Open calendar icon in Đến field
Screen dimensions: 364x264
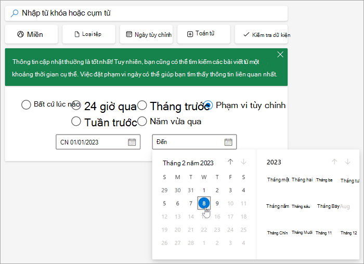pos(228,142)
